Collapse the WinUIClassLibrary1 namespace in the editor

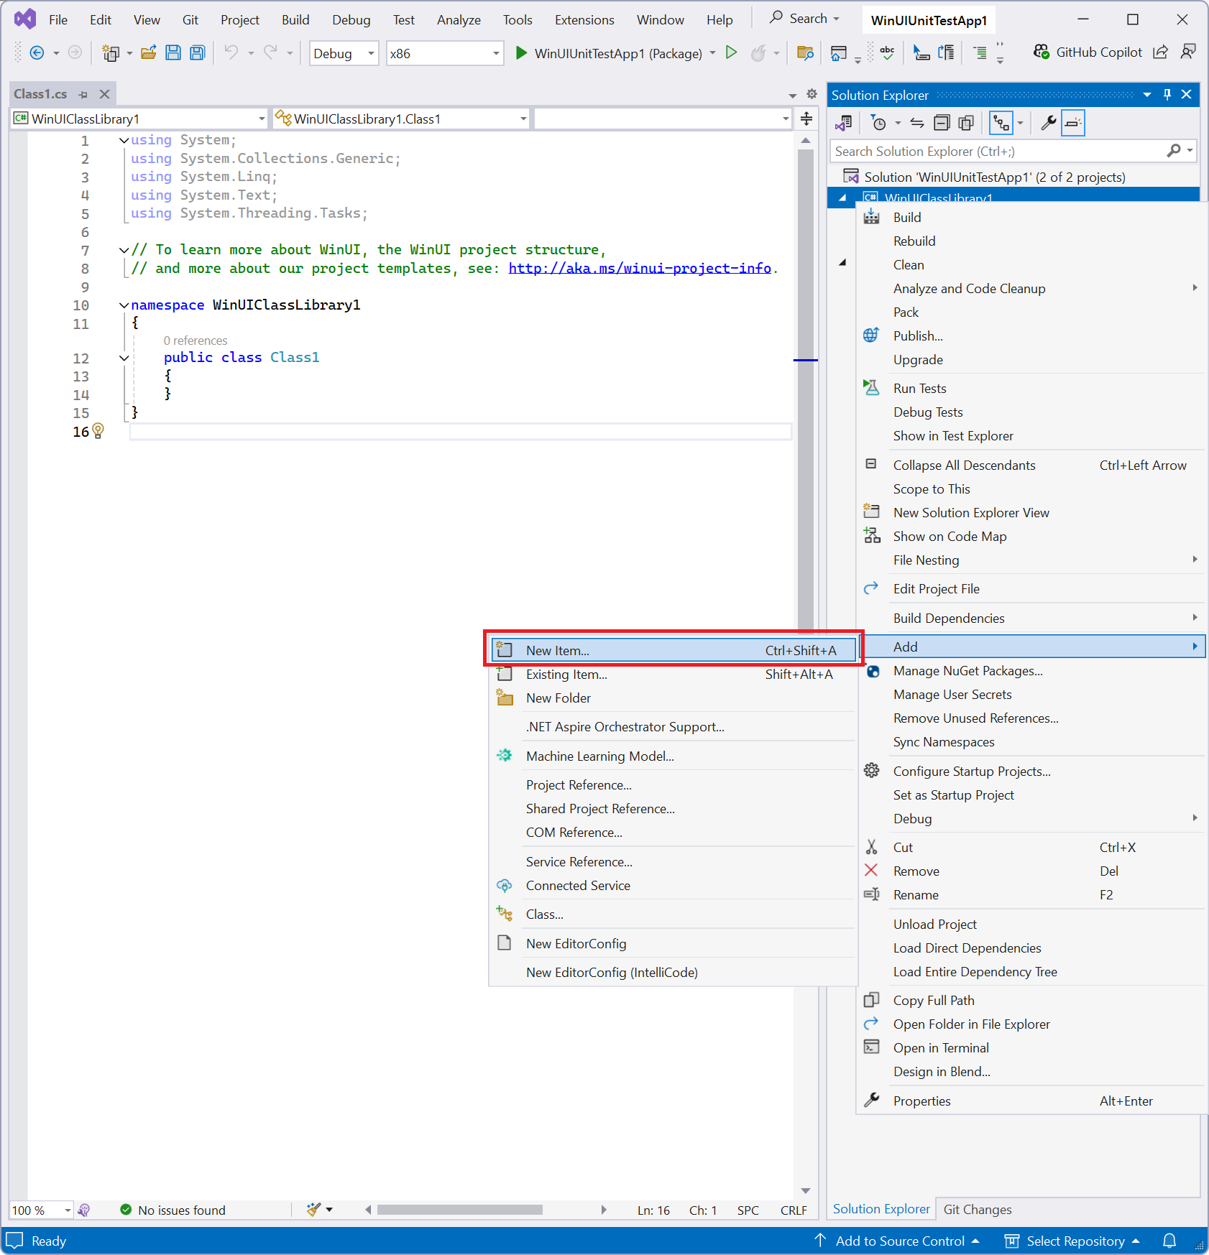(x=123, y=305)
